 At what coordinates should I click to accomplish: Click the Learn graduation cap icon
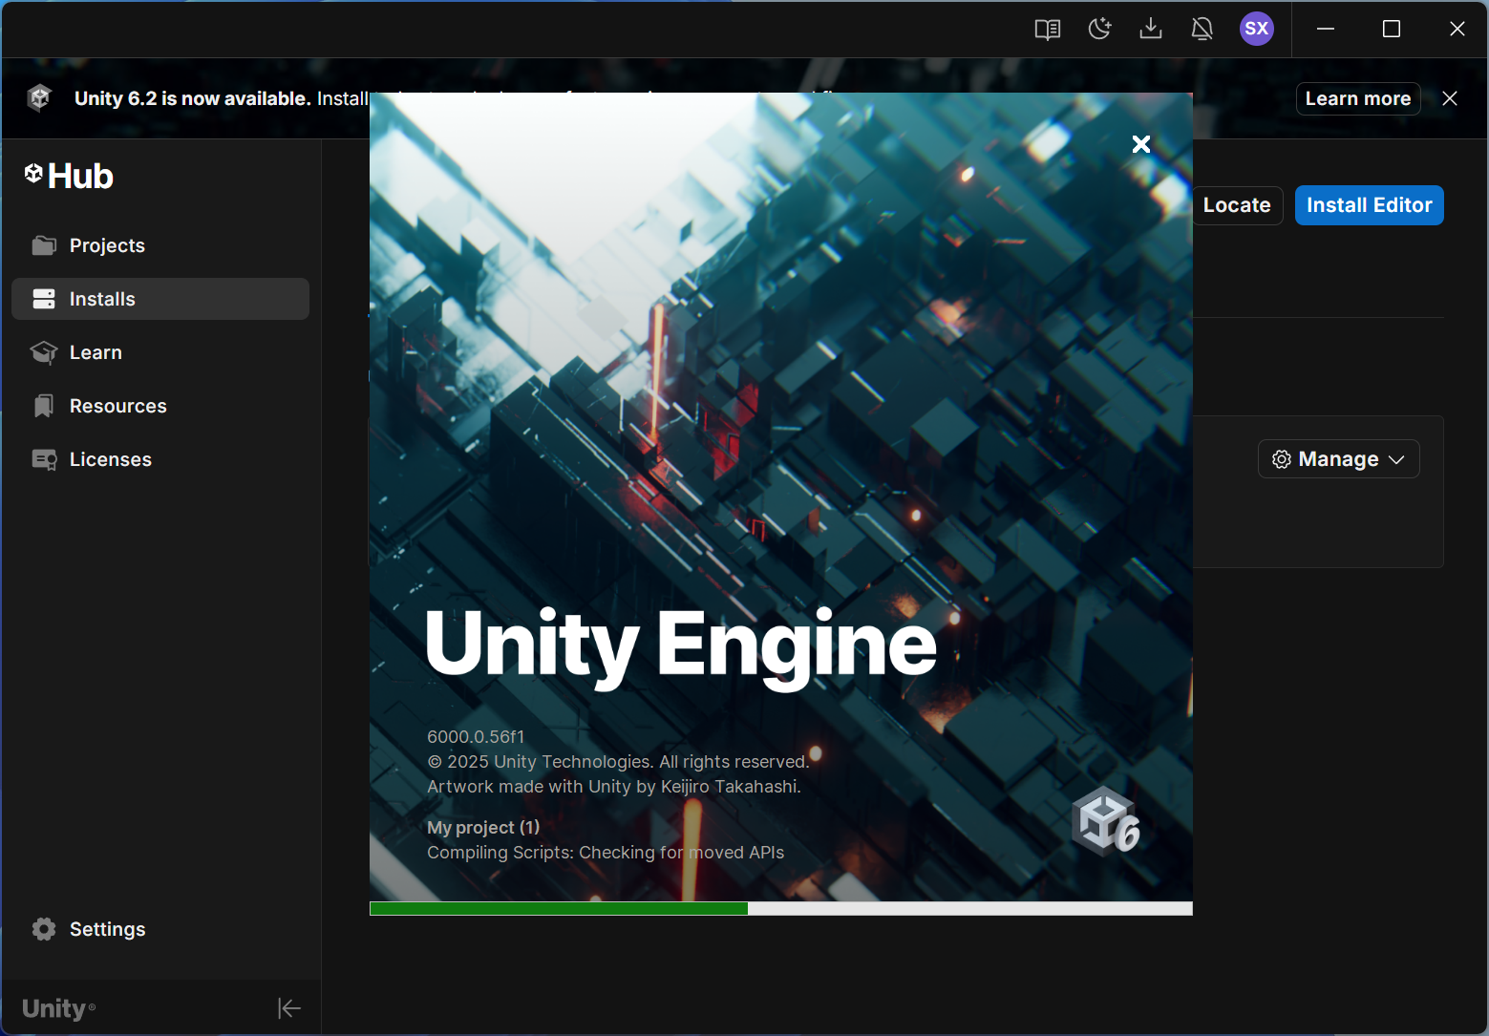44,352
